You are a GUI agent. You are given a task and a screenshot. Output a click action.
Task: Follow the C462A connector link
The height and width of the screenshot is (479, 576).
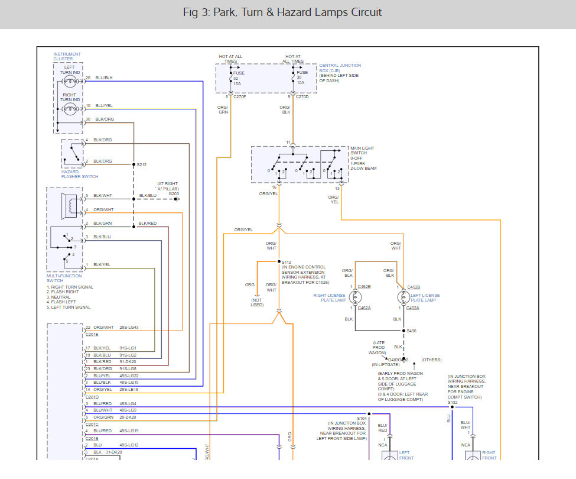[364, 308]
